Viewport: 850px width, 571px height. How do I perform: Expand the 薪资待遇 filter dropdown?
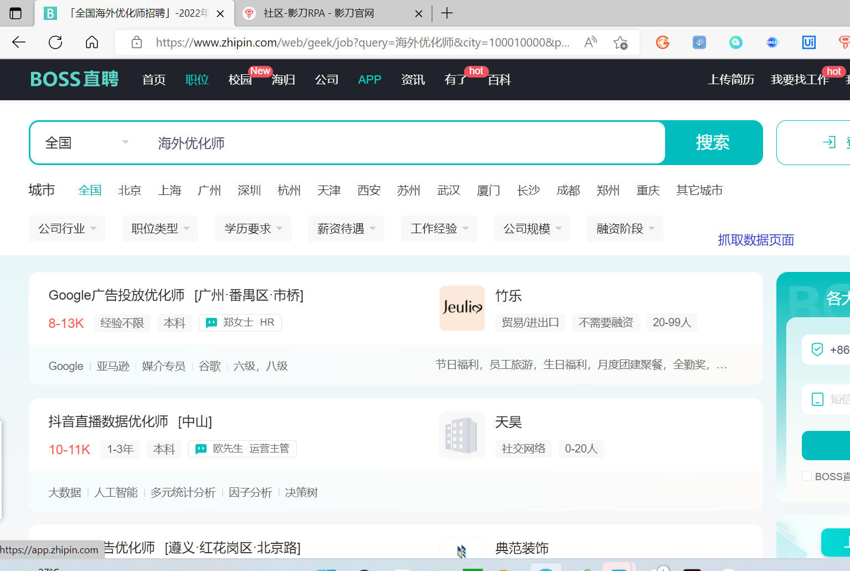[346, 229]
